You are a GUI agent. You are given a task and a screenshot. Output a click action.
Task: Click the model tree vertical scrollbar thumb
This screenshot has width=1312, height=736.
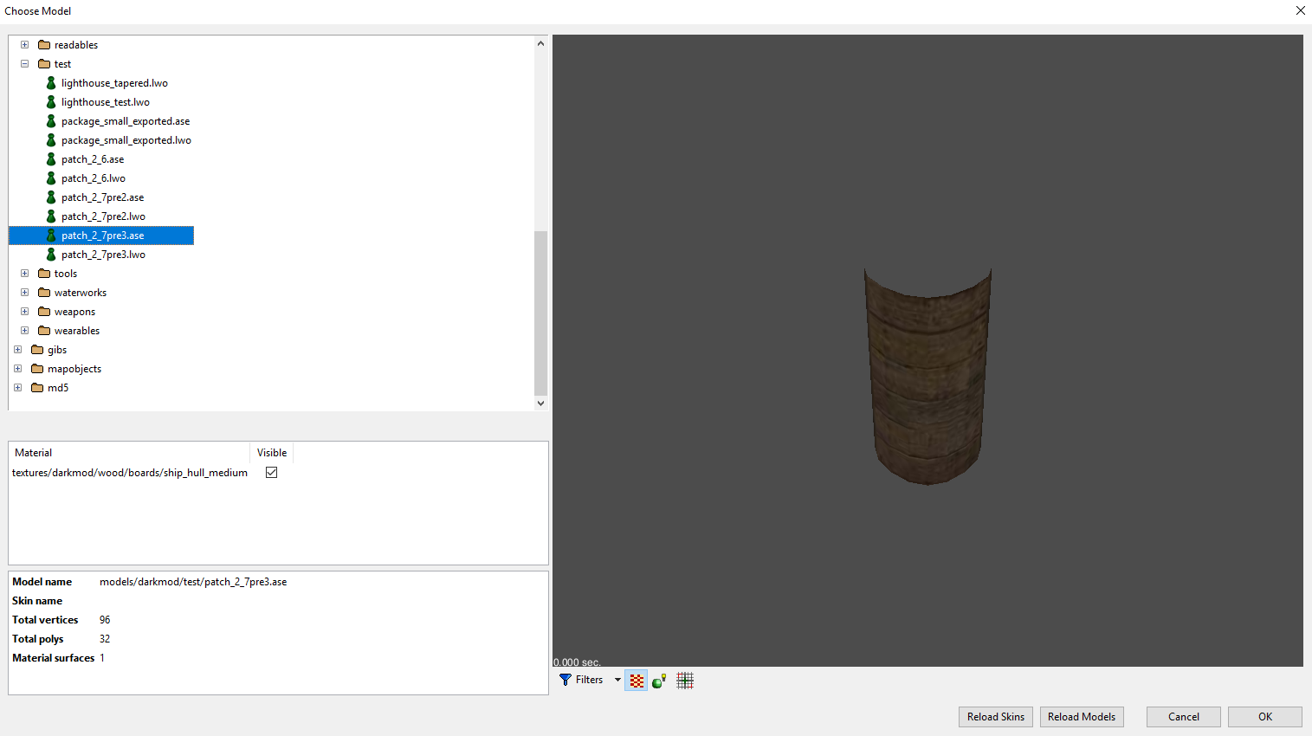pyautogui.click(x=540, y=312)
